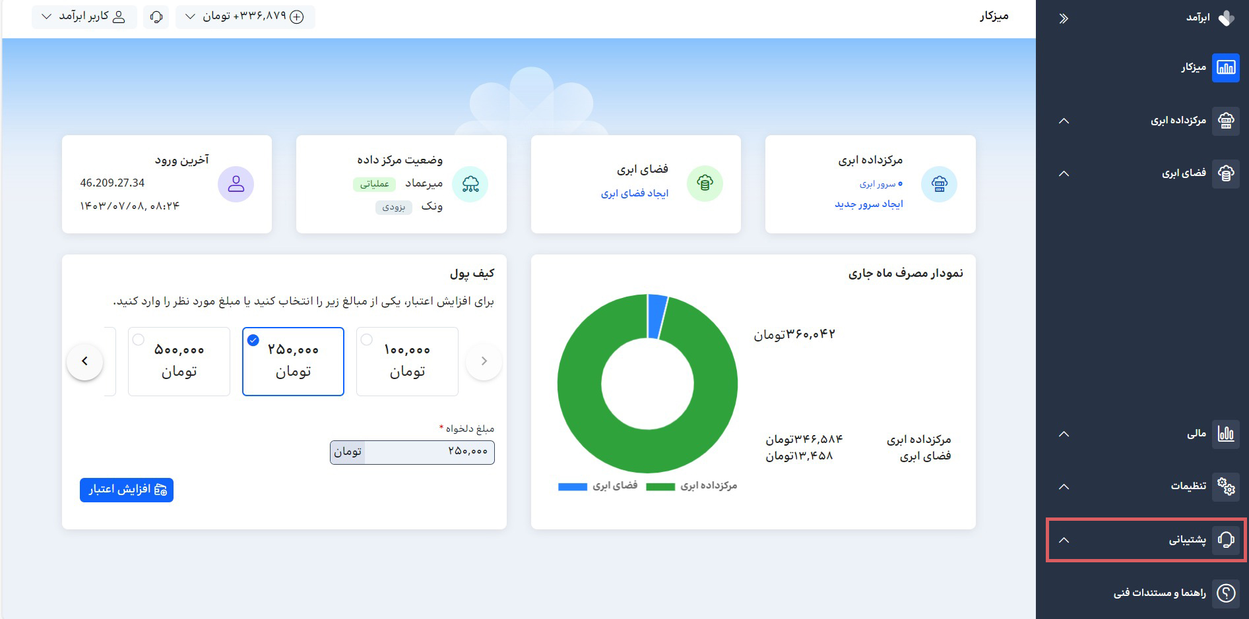Collapse the sidebar with double-chevron icon

point(1064,18)
